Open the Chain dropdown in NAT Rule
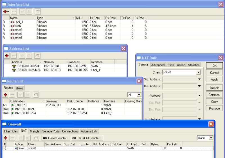The image size is (225, 158). [199, 72]
